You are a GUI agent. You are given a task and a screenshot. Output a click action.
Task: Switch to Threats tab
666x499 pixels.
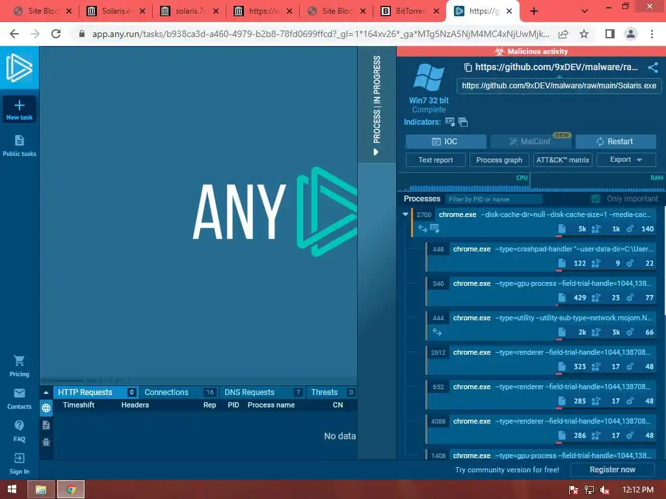coord(332,392)
